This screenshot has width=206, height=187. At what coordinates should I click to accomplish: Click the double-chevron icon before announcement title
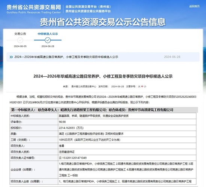pos(11,57)
